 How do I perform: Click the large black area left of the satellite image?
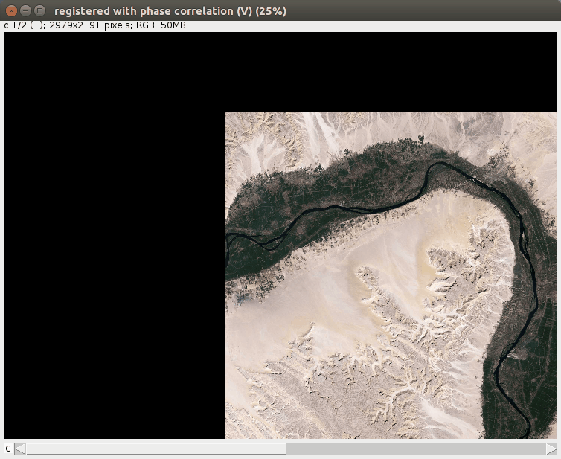coord(112,260)
